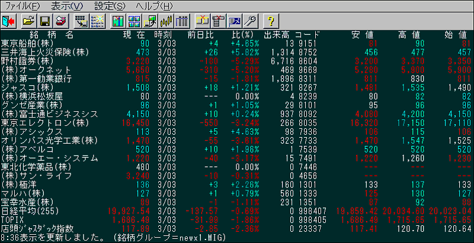Image resolution: width=474 pixels, height=243 pixels.
Task: Click the list icon with sparkle
Action: (x=98, y=21)
